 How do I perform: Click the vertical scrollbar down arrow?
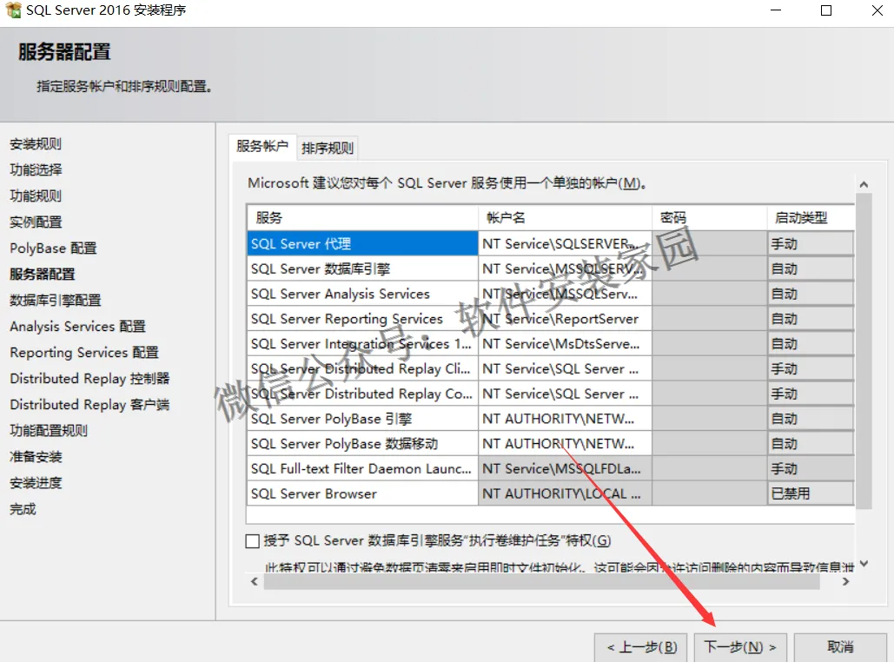[x=864, y=563]
